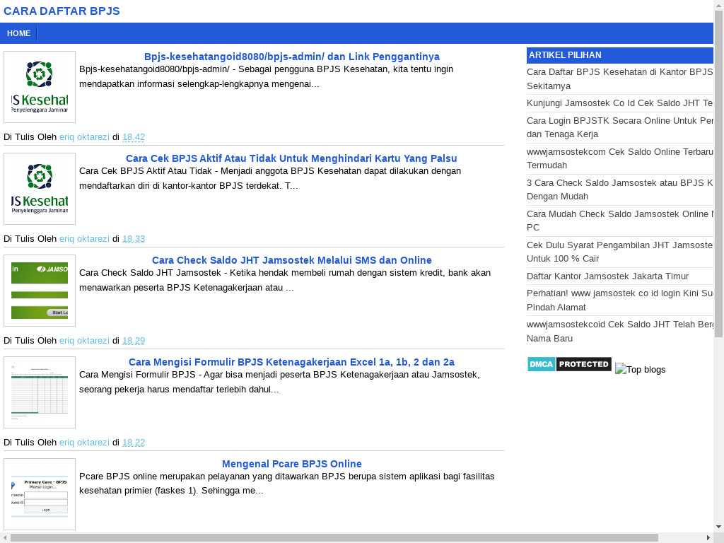Viewport: 724px width, 543px height.
Task: Open article Cara Check Saldo JHT Jamsostek
Action: 291,260
